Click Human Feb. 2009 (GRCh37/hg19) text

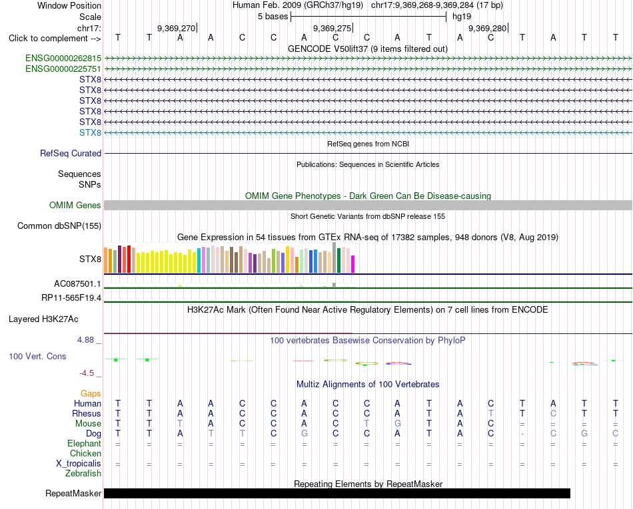298,5
